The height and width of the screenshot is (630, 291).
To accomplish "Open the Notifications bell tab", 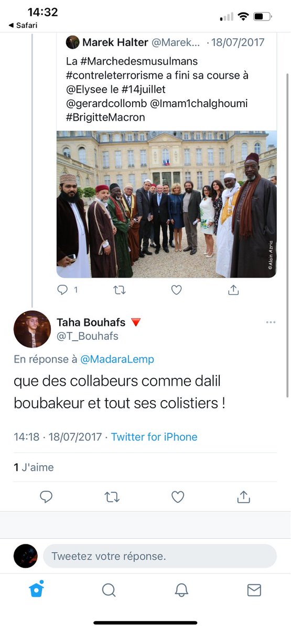I will [181, 591].
